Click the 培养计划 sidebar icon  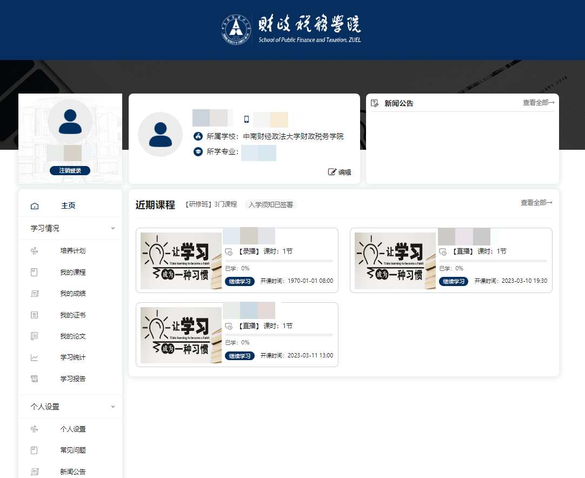(35, 251)
